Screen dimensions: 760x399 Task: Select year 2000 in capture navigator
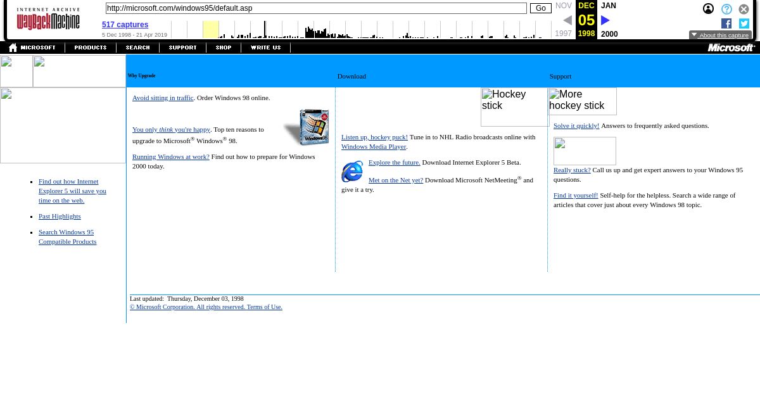click(609, 34)
